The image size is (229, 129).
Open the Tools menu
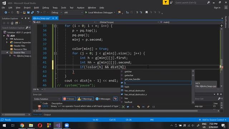pyautogui.click(x=64, y=8)
